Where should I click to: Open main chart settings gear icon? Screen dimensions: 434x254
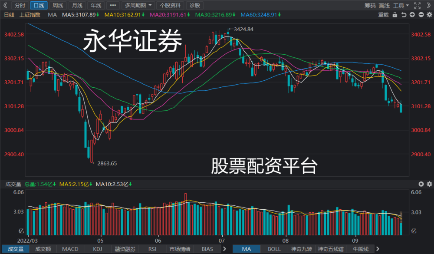pyautogui.click(x=429, y=15)
